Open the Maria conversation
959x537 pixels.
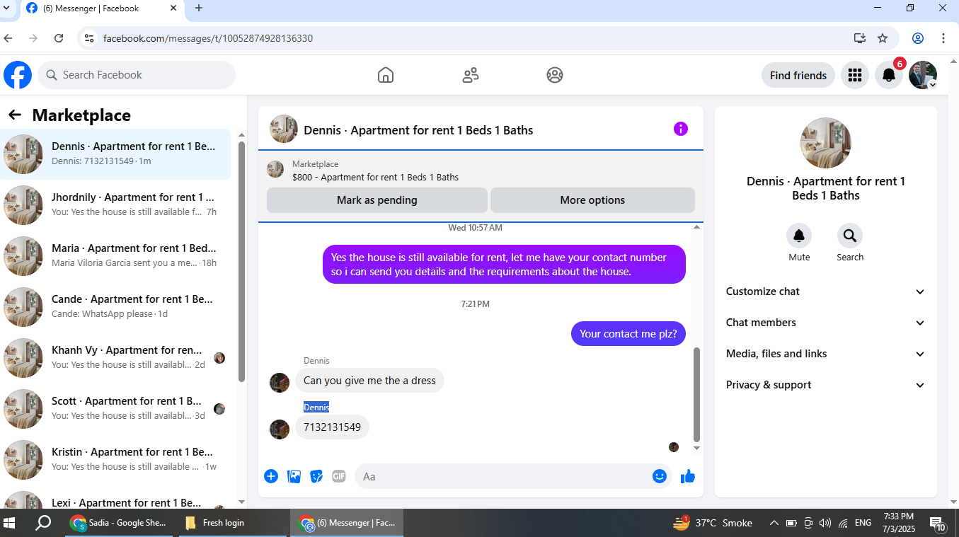point(116,256)
